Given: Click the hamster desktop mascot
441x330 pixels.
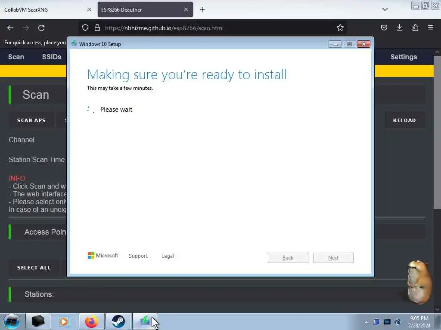Looking at the screenshot, I should (x=419, y=282).
